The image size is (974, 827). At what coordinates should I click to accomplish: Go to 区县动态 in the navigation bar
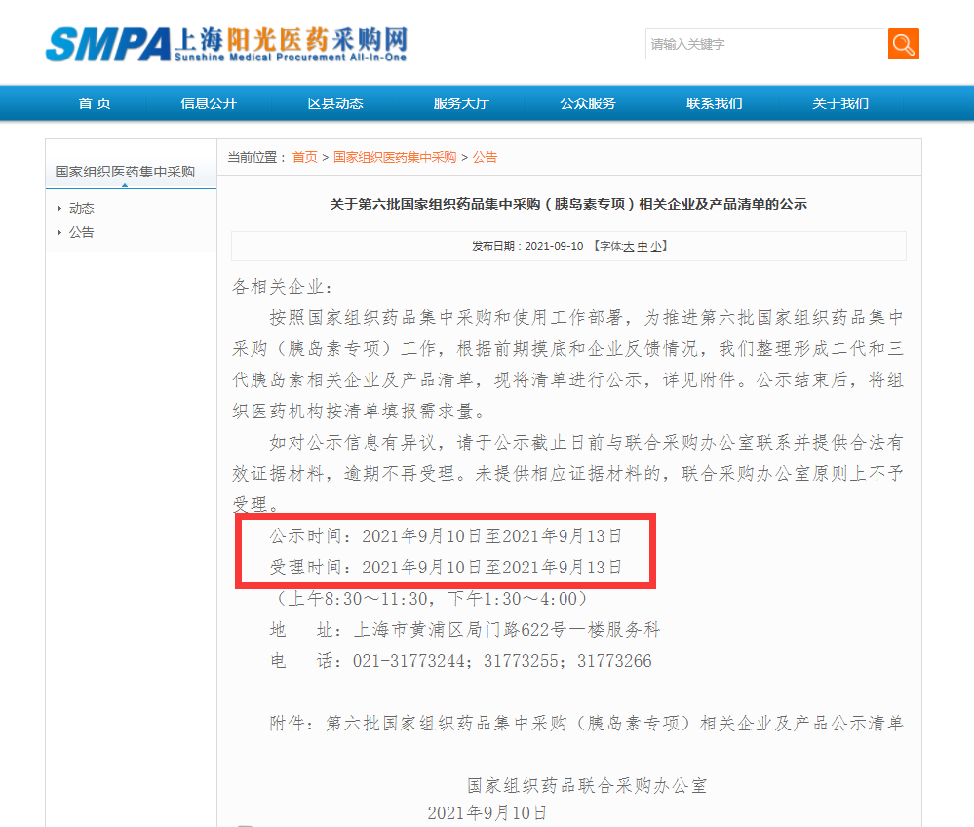[335, 103]
